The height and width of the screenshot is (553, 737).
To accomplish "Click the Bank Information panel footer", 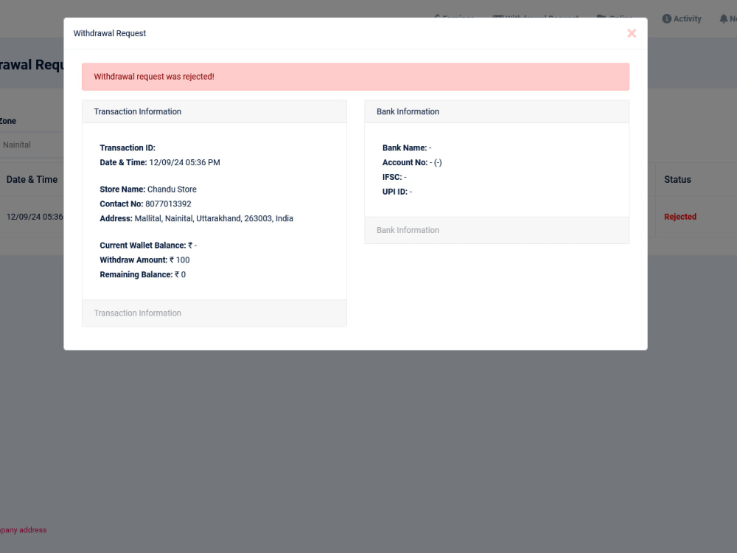I will [497, 230].
